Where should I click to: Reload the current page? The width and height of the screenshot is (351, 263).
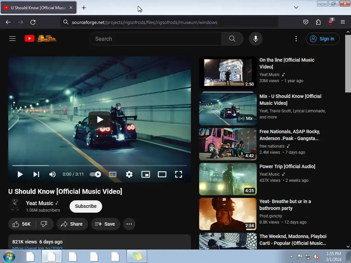click(x=33, y=22)
